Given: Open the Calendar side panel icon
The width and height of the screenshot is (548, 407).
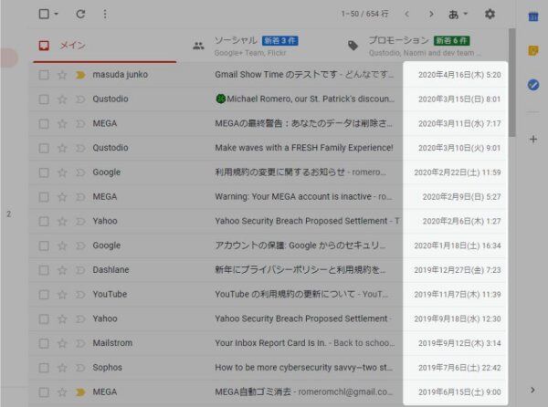Looking at the screenshot, I should point(533,16).
